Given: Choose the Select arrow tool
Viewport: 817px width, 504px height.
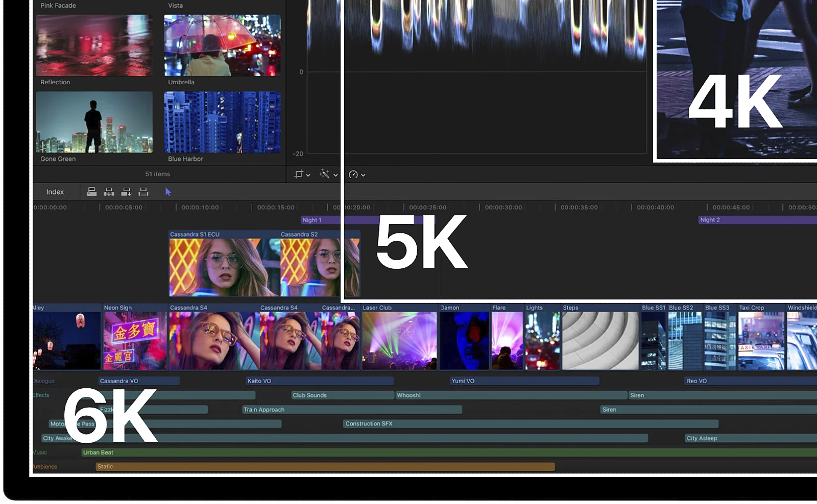Looking at the screenshot, I should point(168,192).
